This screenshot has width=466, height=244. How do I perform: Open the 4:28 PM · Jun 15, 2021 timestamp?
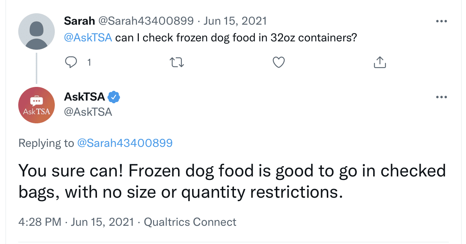point(76,222)
